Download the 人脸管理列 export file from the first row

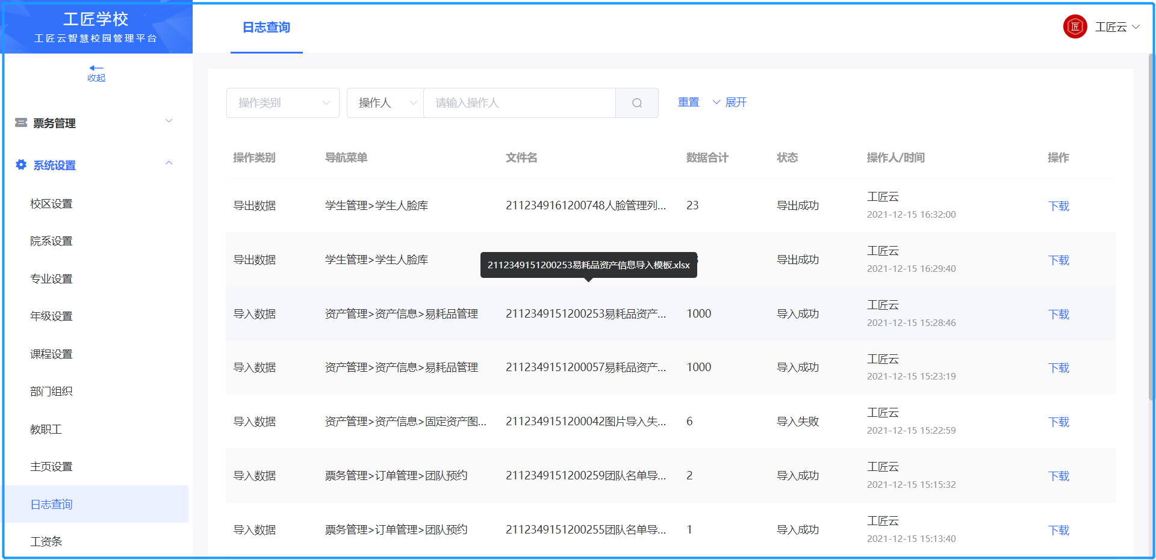(1058, 206)
